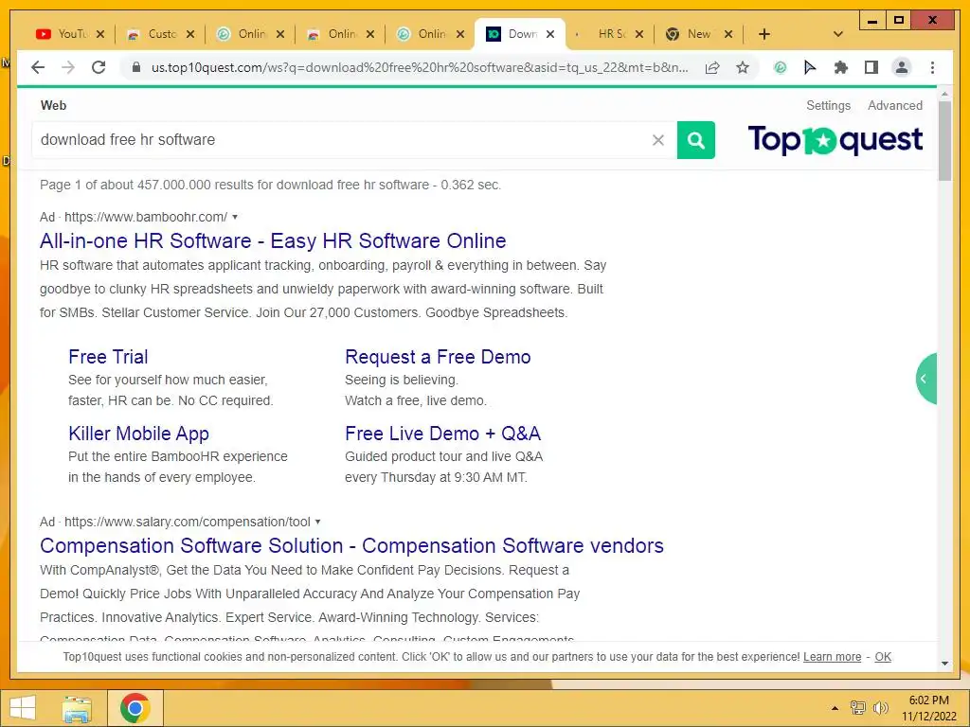Click the page vertical scrollbar thumb
The image size is (970, 727).
tap(944, 141)
